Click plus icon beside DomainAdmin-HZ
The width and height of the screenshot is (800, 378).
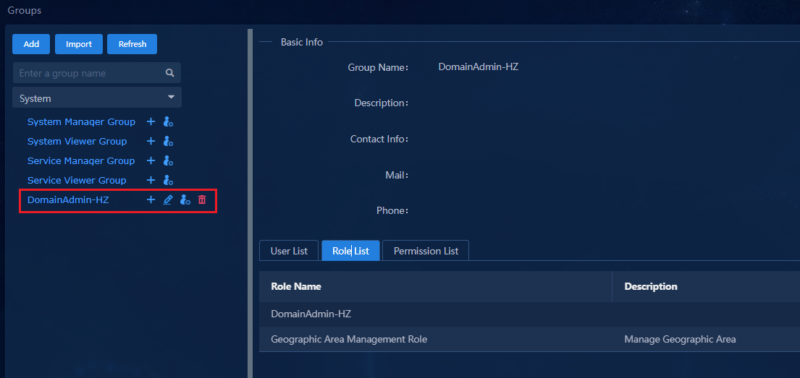click(151, 199)
